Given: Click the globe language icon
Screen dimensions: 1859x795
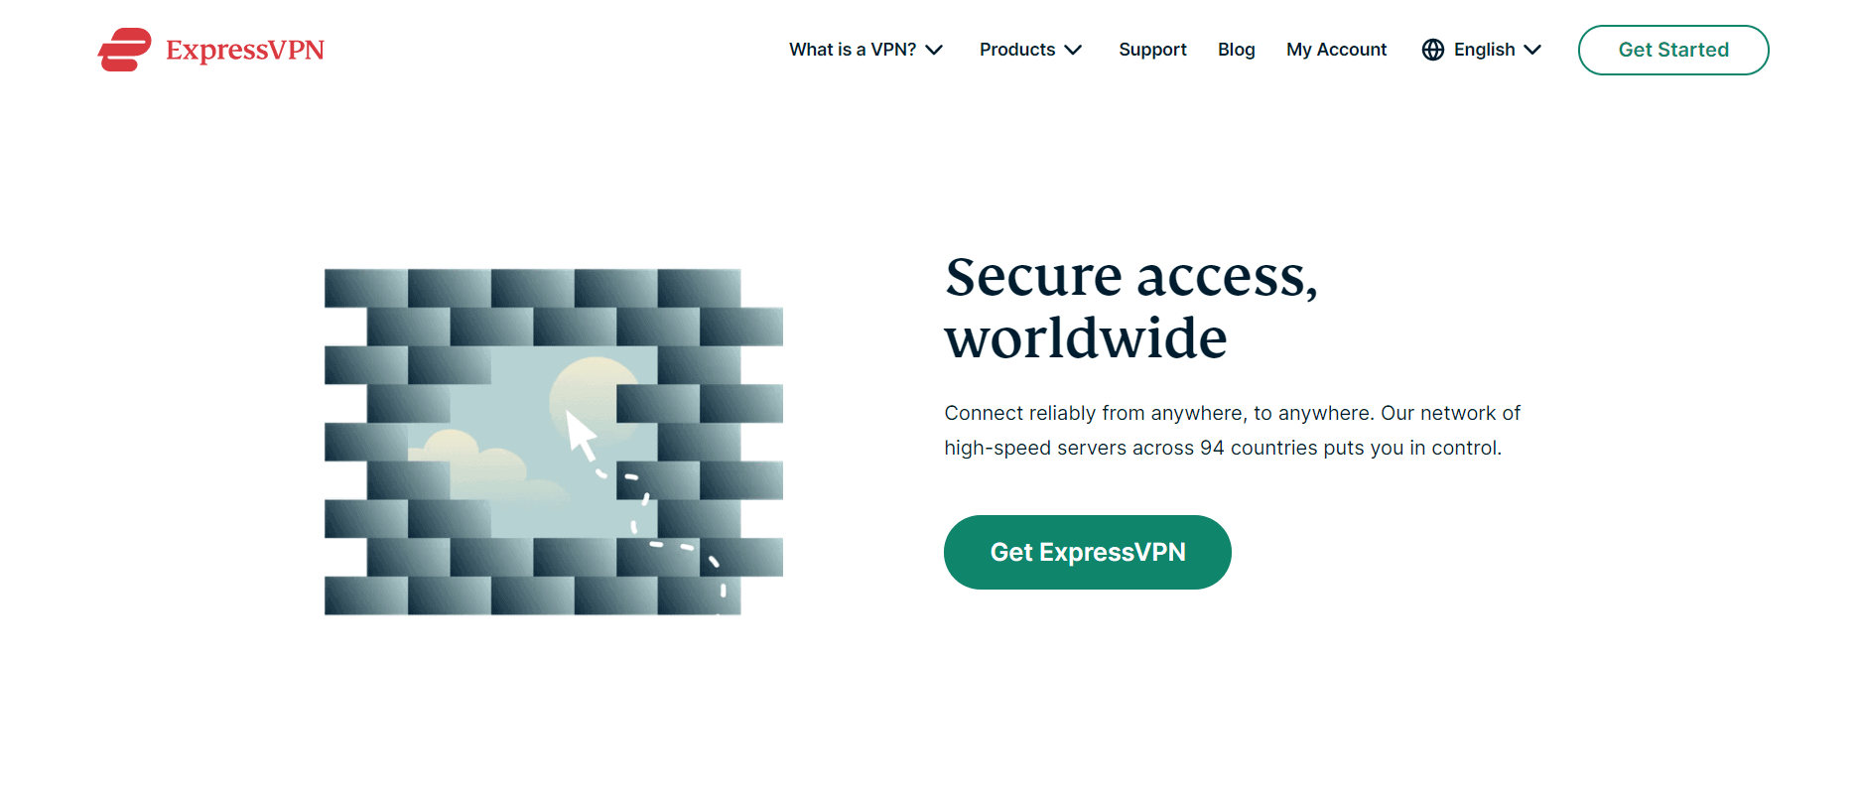Looking at the screenshot, I should [1432, 50].
